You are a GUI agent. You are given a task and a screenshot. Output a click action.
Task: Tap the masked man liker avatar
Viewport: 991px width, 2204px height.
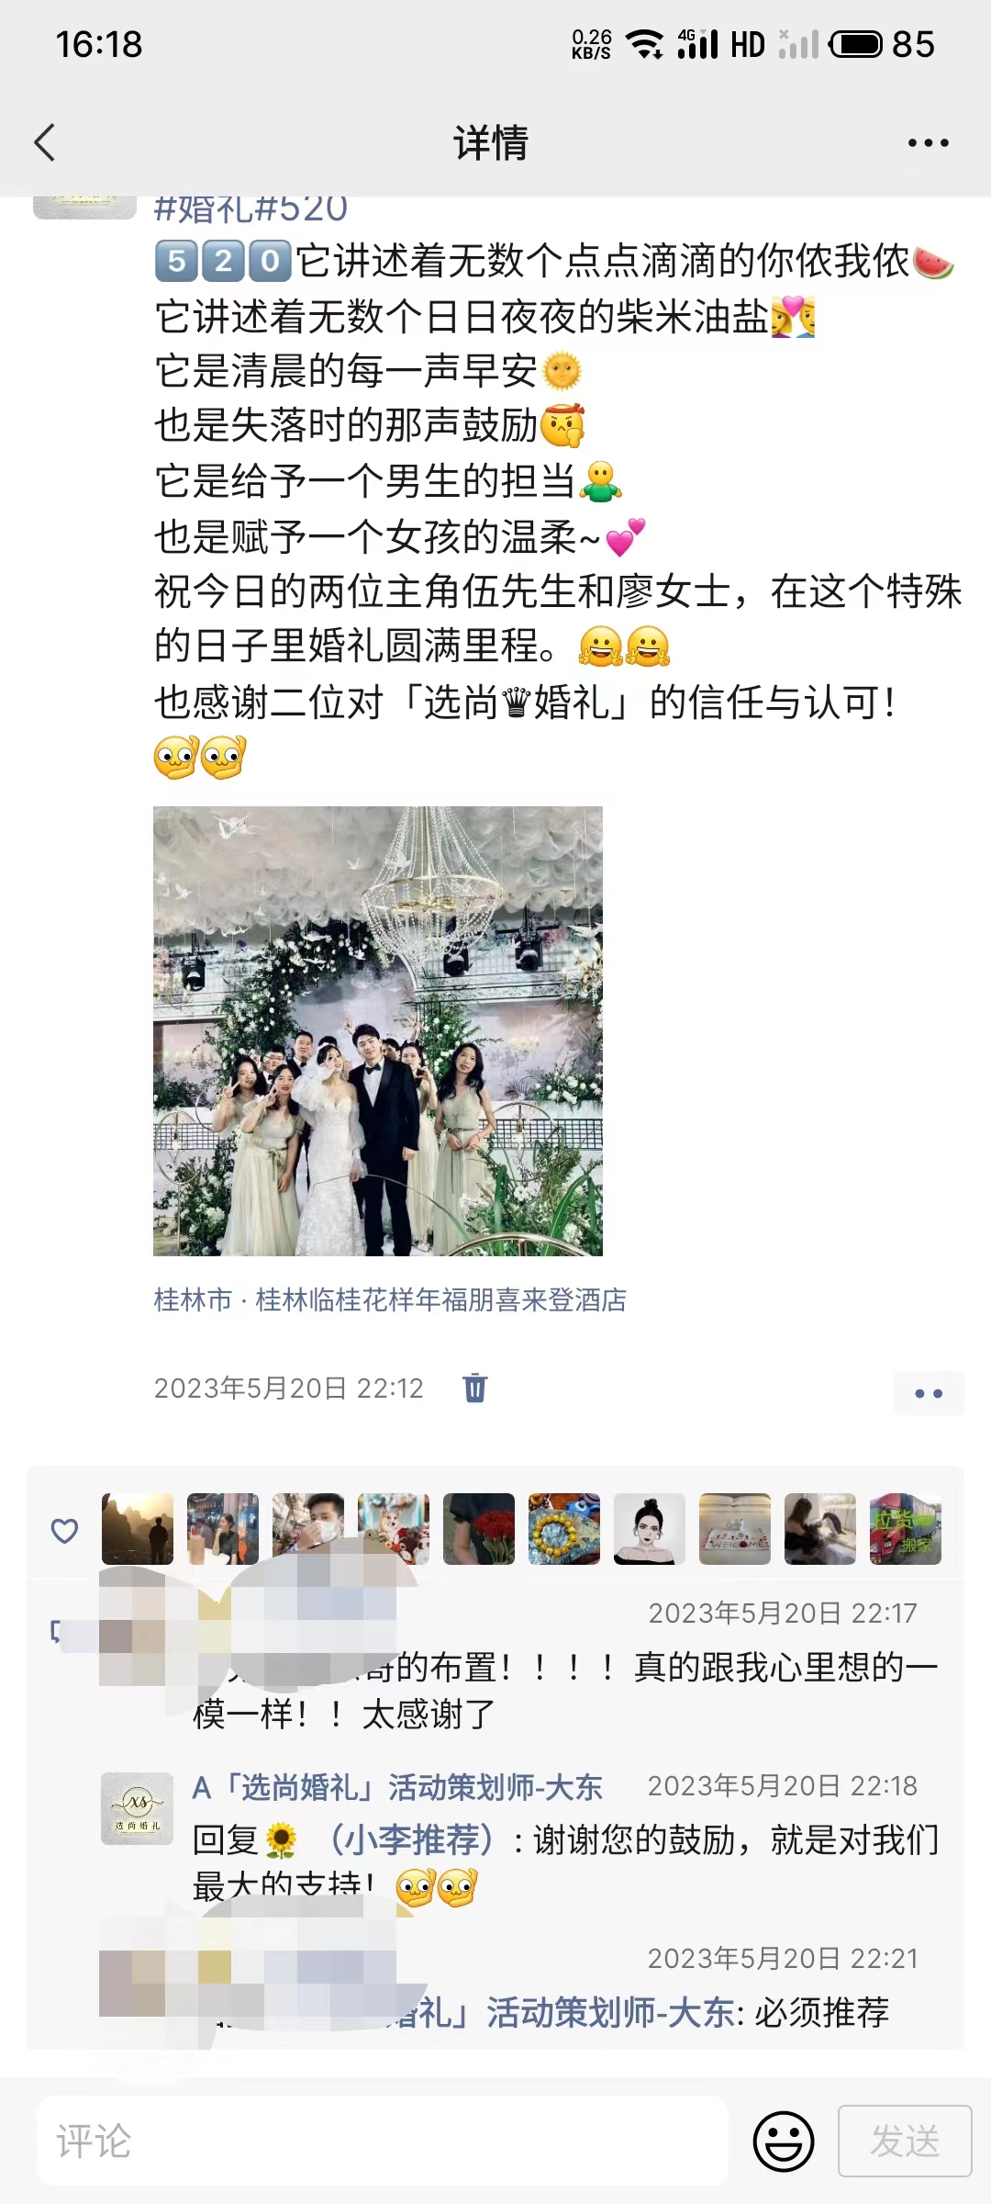[x=308, y=1529]
